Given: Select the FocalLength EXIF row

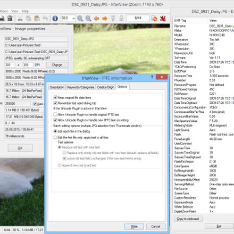Looking at the screenshot, I should [203, 139].
